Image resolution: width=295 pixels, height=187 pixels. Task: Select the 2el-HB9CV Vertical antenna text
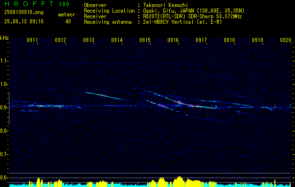182,22
